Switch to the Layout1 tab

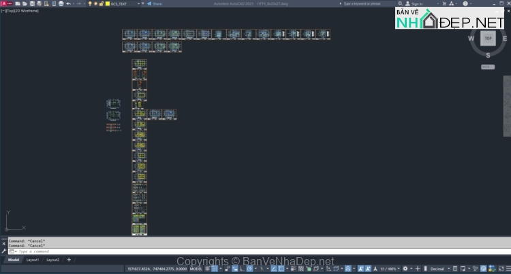(x=33, y=260)
